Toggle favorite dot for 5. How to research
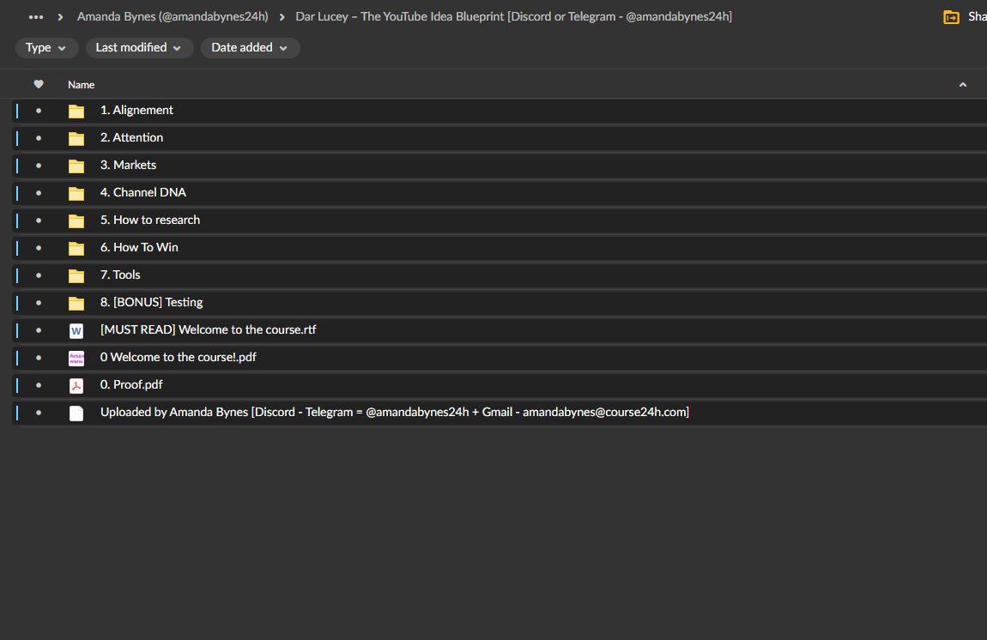This screenshot has height=640, width=987. [x=39, y=220]
